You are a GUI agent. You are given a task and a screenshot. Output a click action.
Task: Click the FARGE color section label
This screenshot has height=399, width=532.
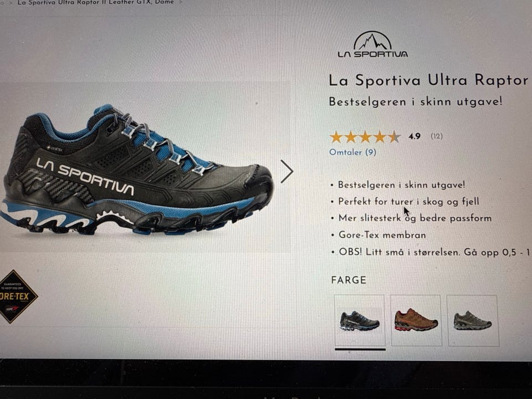[x=349, y=280]
